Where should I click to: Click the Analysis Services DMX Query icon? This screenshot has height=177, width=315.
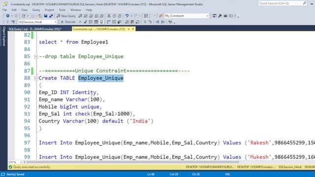coord(91,16)
